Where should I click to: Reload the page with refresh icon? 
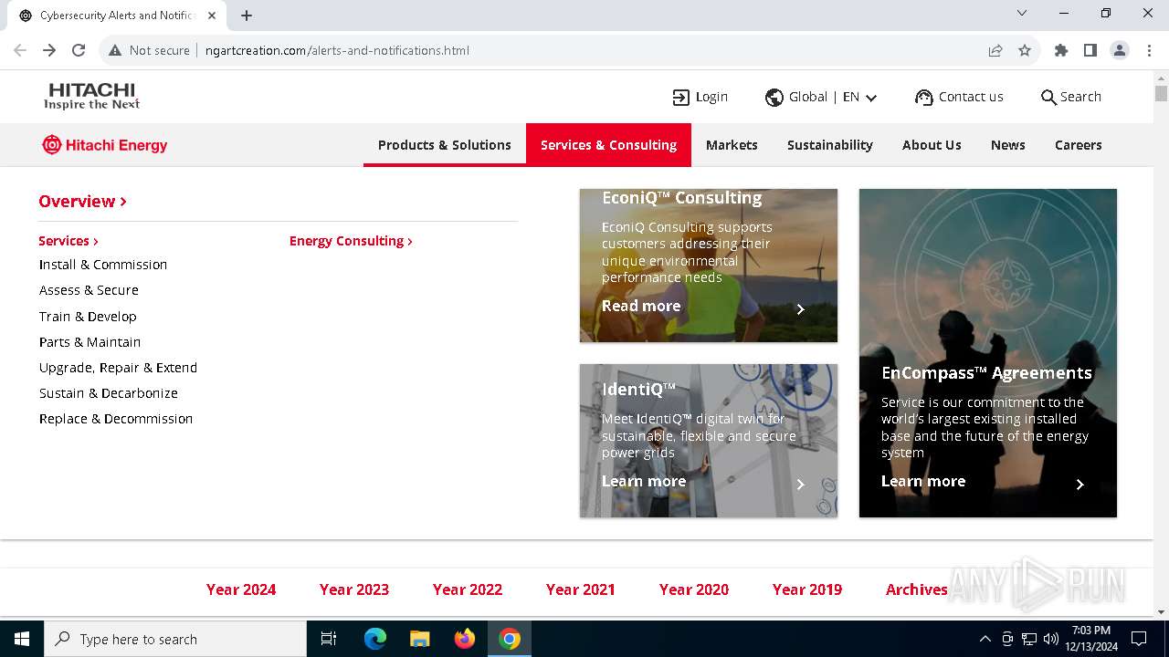point(79,50)
